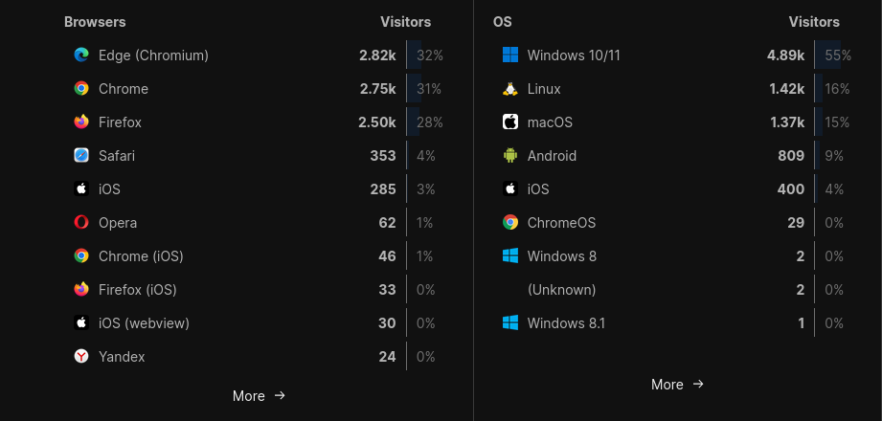Viewport: 882px width, 421px height.
Task: Click the Android robot icon
Action: click(x=510, y=156)
